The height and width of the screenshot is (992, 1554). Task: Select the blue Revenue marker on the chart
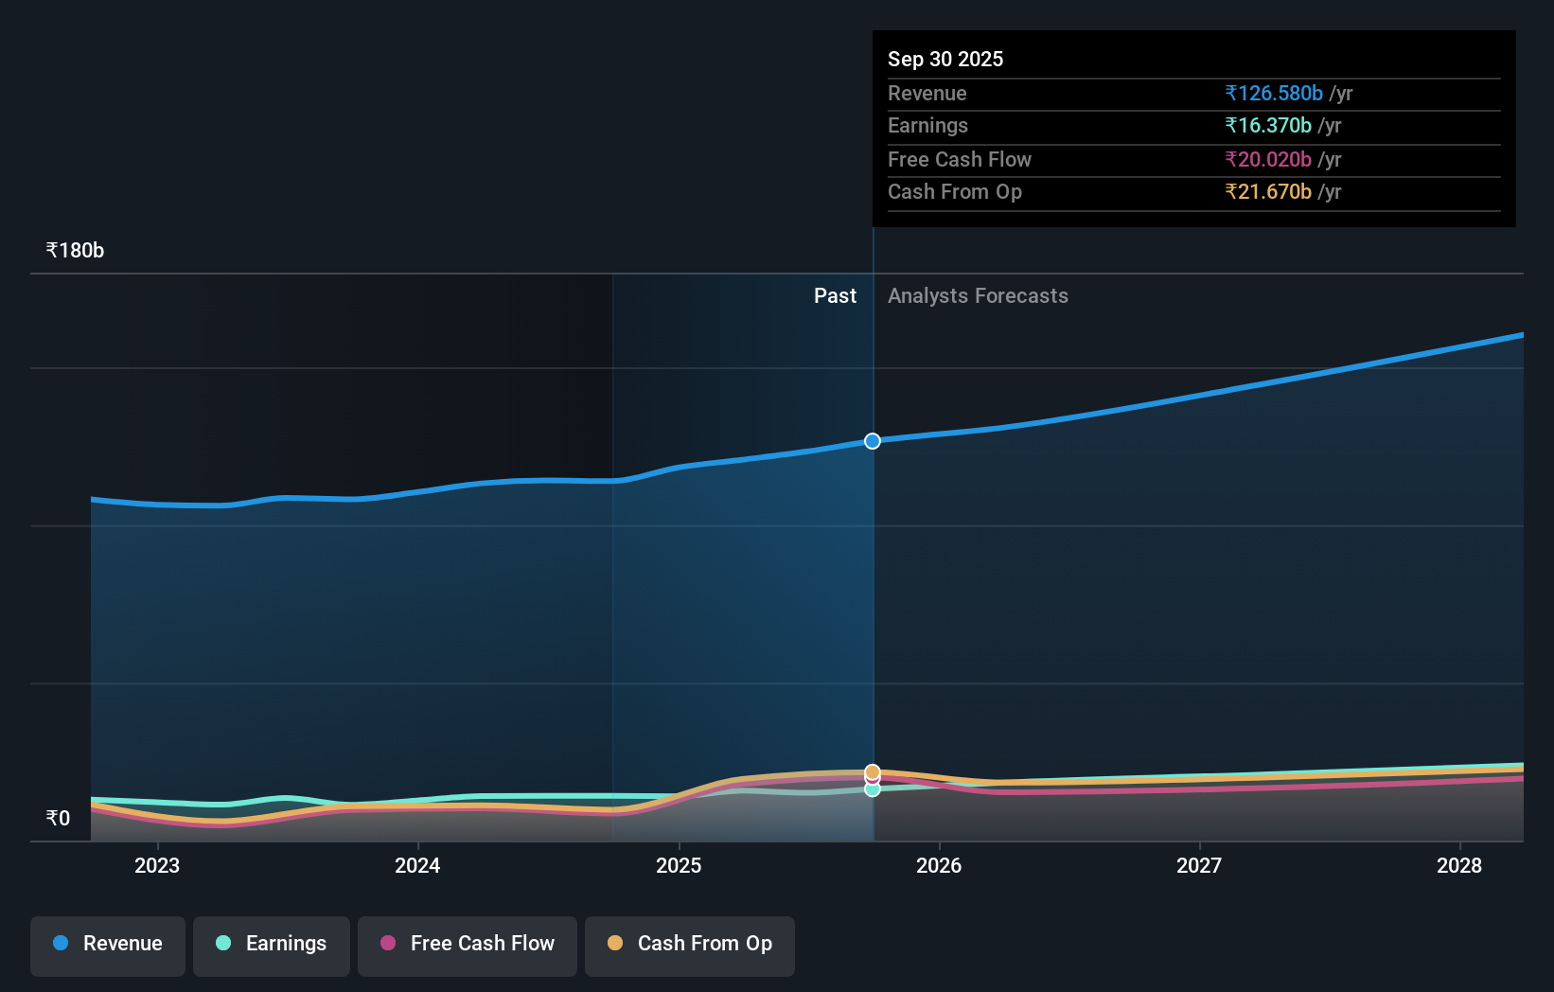872,440
